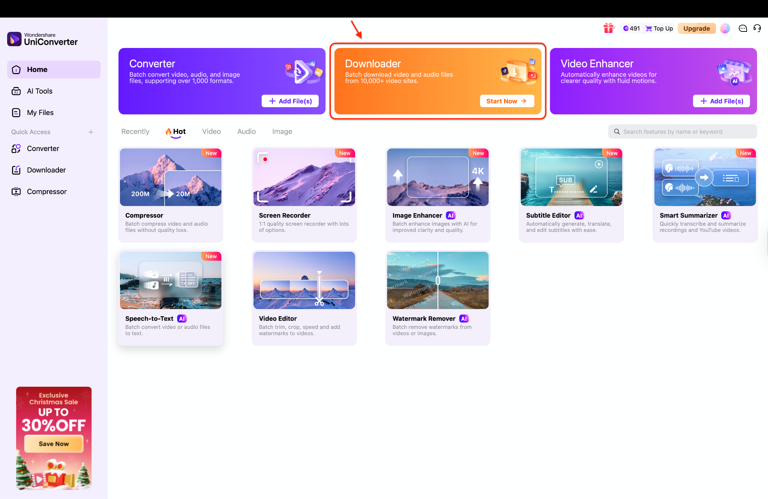Add items to Quick Access with plus button
The height and width of the screenshot is (499, 768).
(x=91, y=132)
